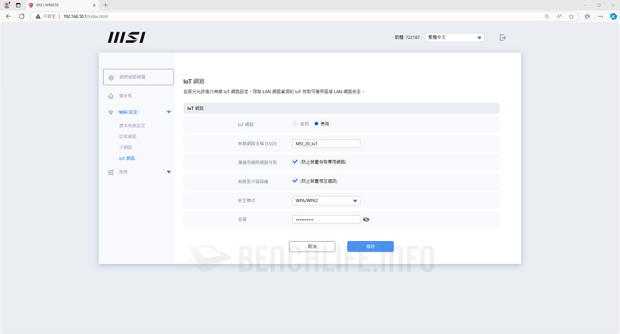620x334 pixels.
Task: Open the 繁體中文 language dropdown
Action: click(454, 38)
